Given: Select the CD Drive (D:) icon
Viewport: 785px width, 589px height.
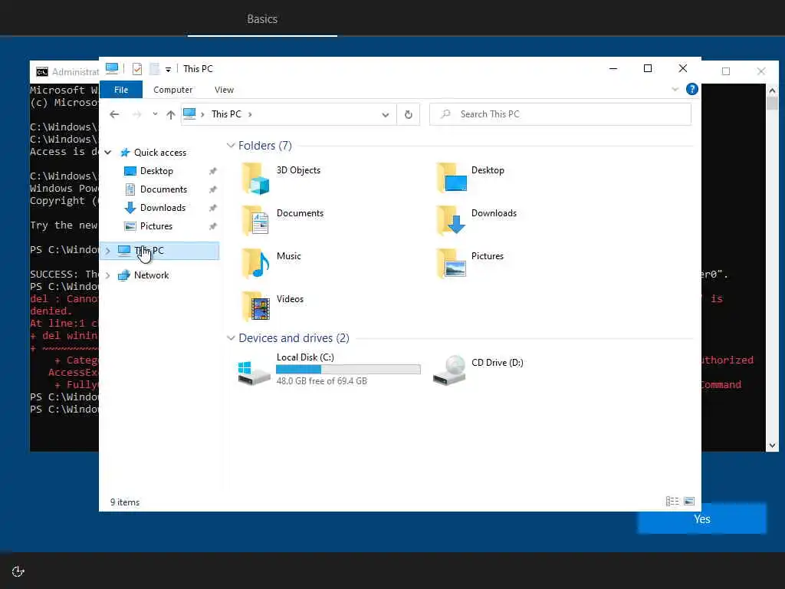Looking at the screenshot, I should (449, 370).
